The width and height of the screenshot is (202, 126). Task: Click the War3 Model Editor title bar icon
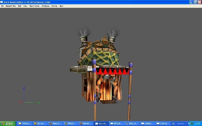point(2,2)
